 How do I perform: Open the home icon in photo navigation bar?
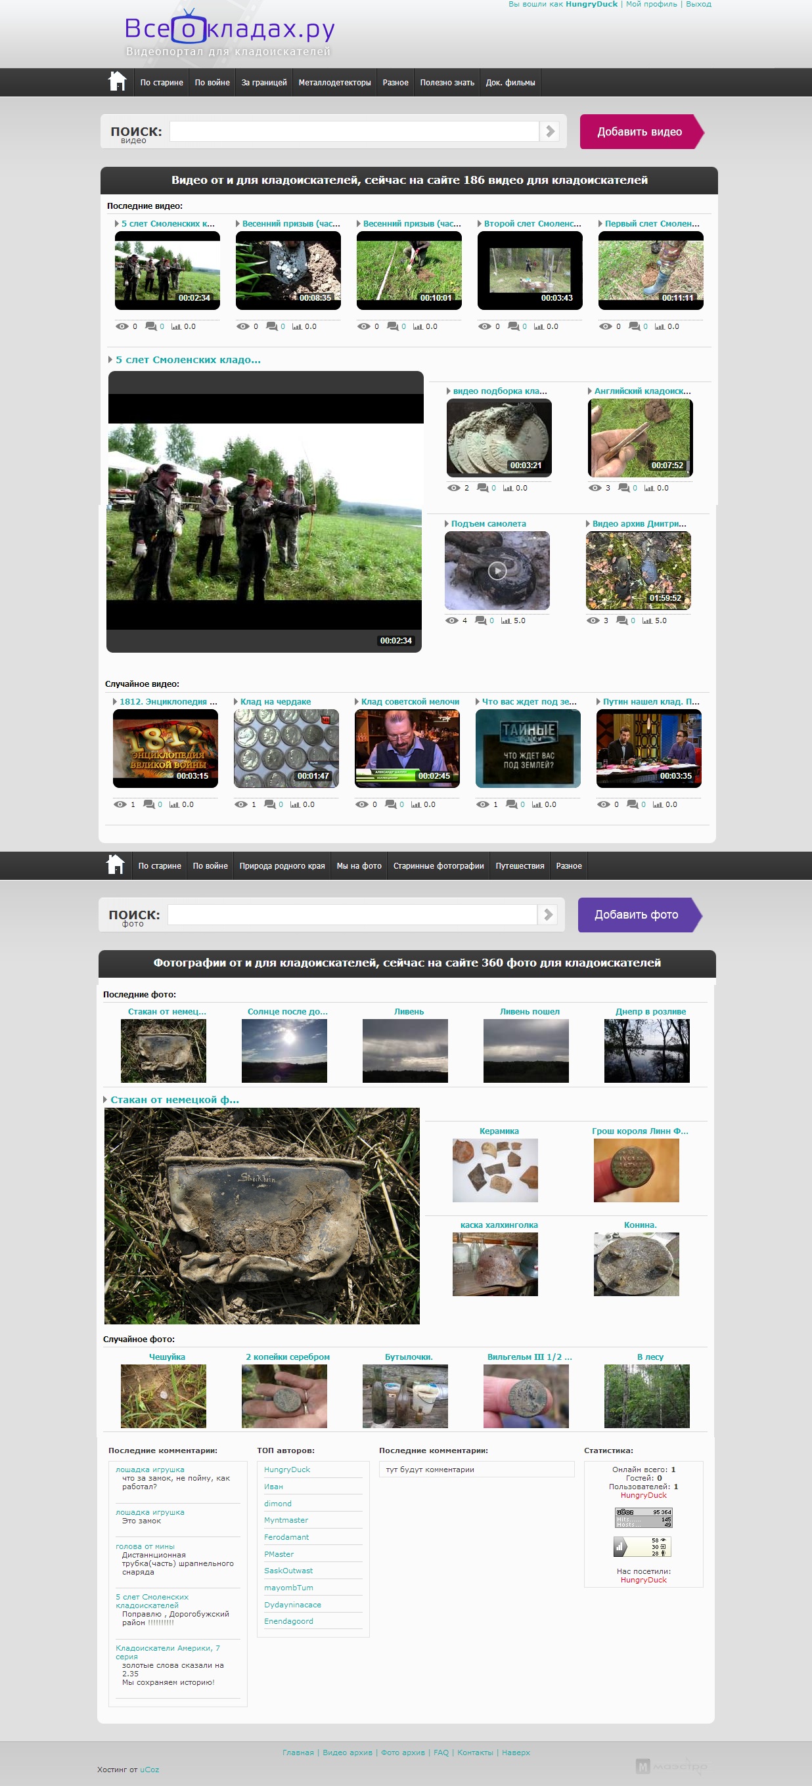[115, 865]
